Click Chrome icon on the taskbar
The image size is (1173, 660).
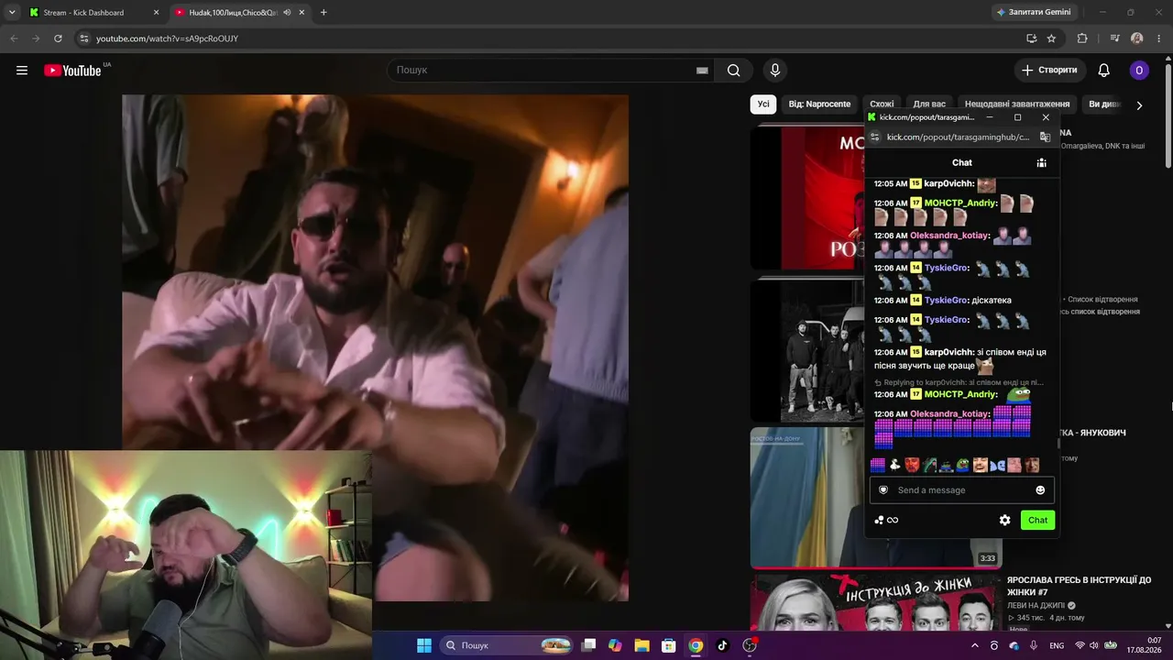coord(696,645)
